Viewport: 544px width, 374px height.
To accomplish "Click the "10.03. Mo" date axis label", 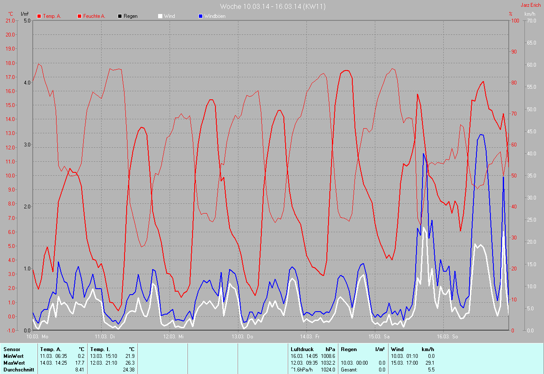I will tap(38, 337).
